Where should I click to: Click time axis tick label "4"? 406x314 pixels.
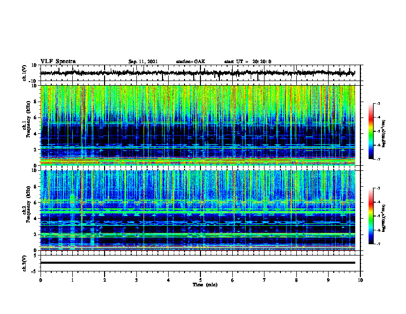pyautogui.click(x=168, y=280)
